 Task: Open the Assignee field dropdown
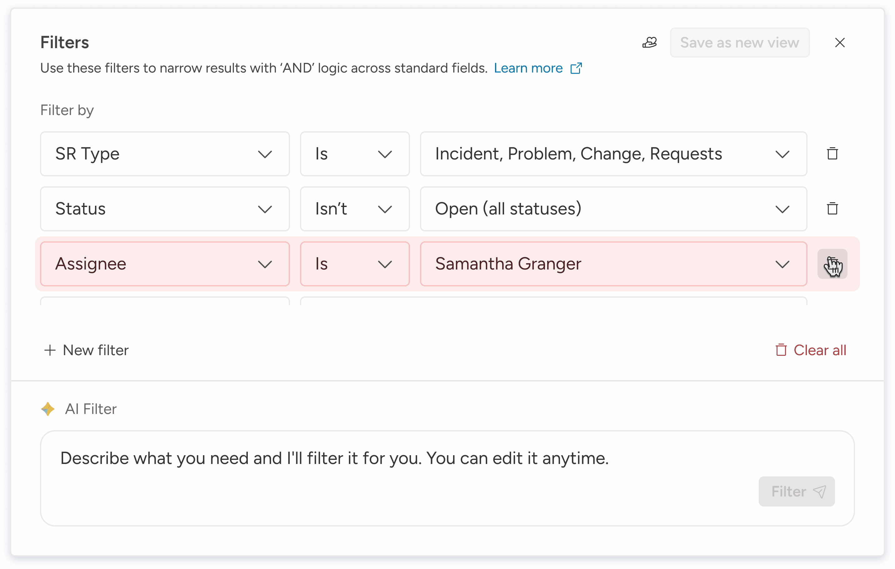pyautogui.click(x=165, y=264)
